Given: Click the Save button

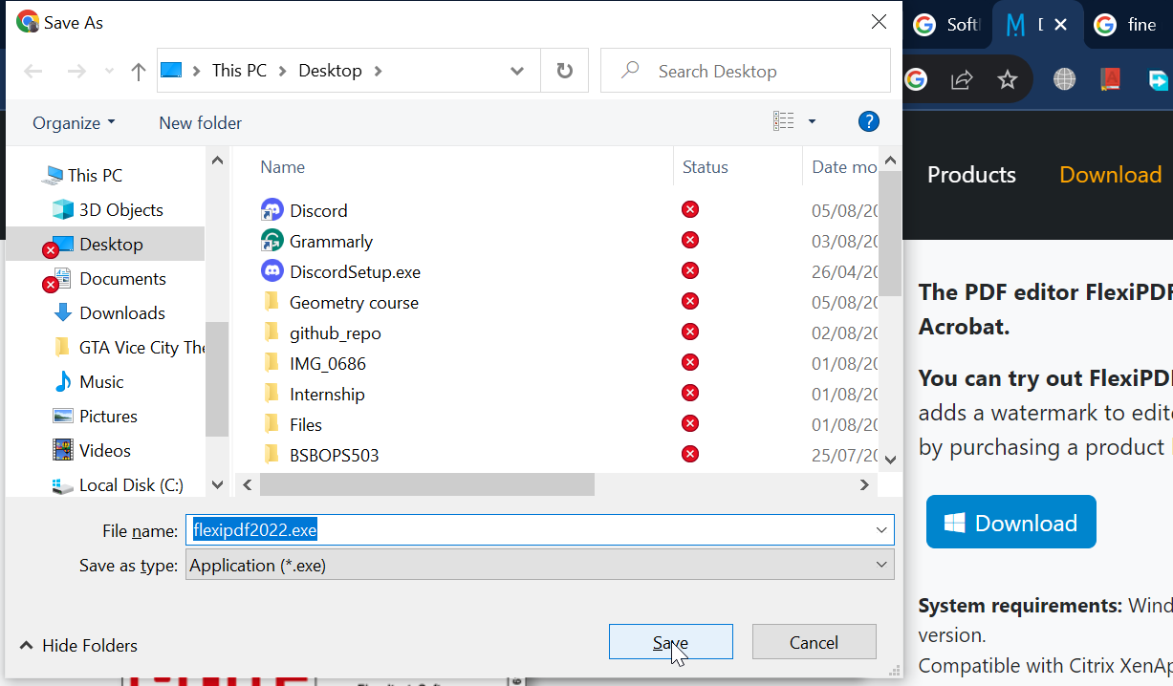Looking at the screenshot, I should coord(670,641).
